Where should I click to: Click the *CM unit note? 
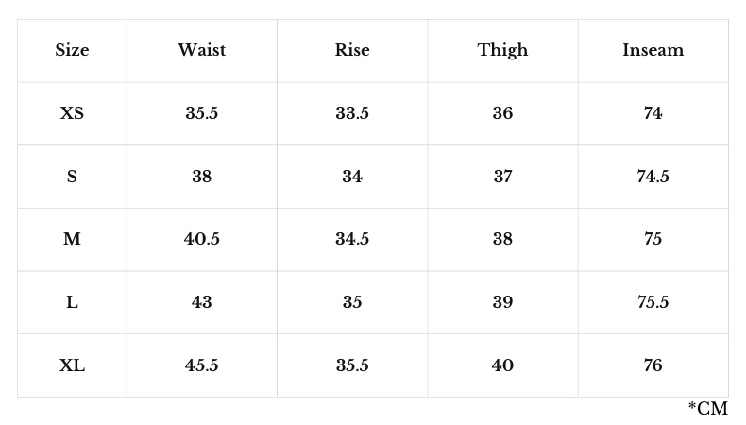[708, 409]
